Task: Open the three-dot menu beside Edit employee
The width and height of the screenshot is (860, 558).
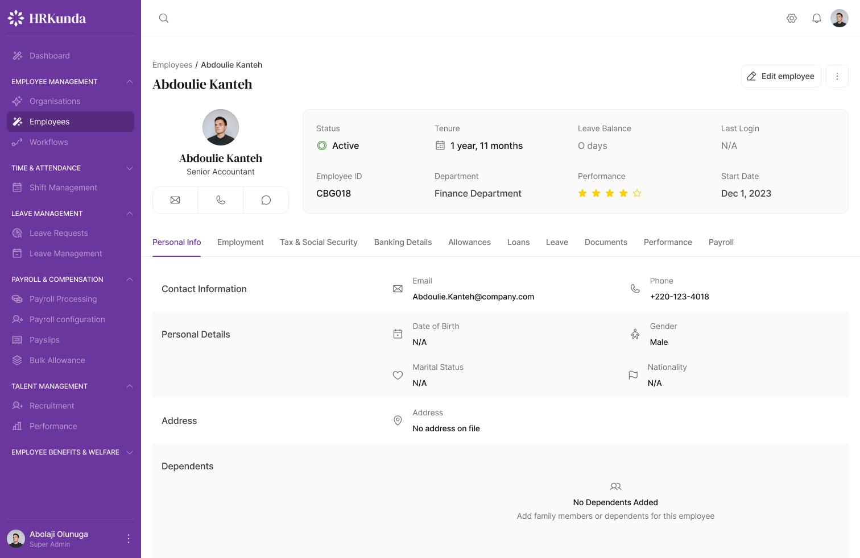Action: [837, 76]
